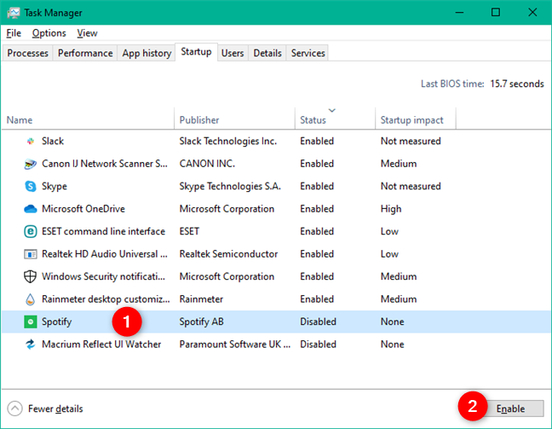
Task: Click the Microsoft OneDrive cloud icon
Action: pyautogui.click(x=31, y=209)
